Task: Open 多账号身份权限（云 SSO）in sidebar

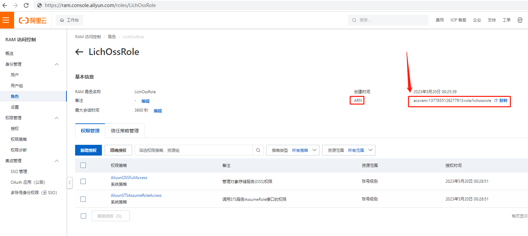Action: [34, 193]
